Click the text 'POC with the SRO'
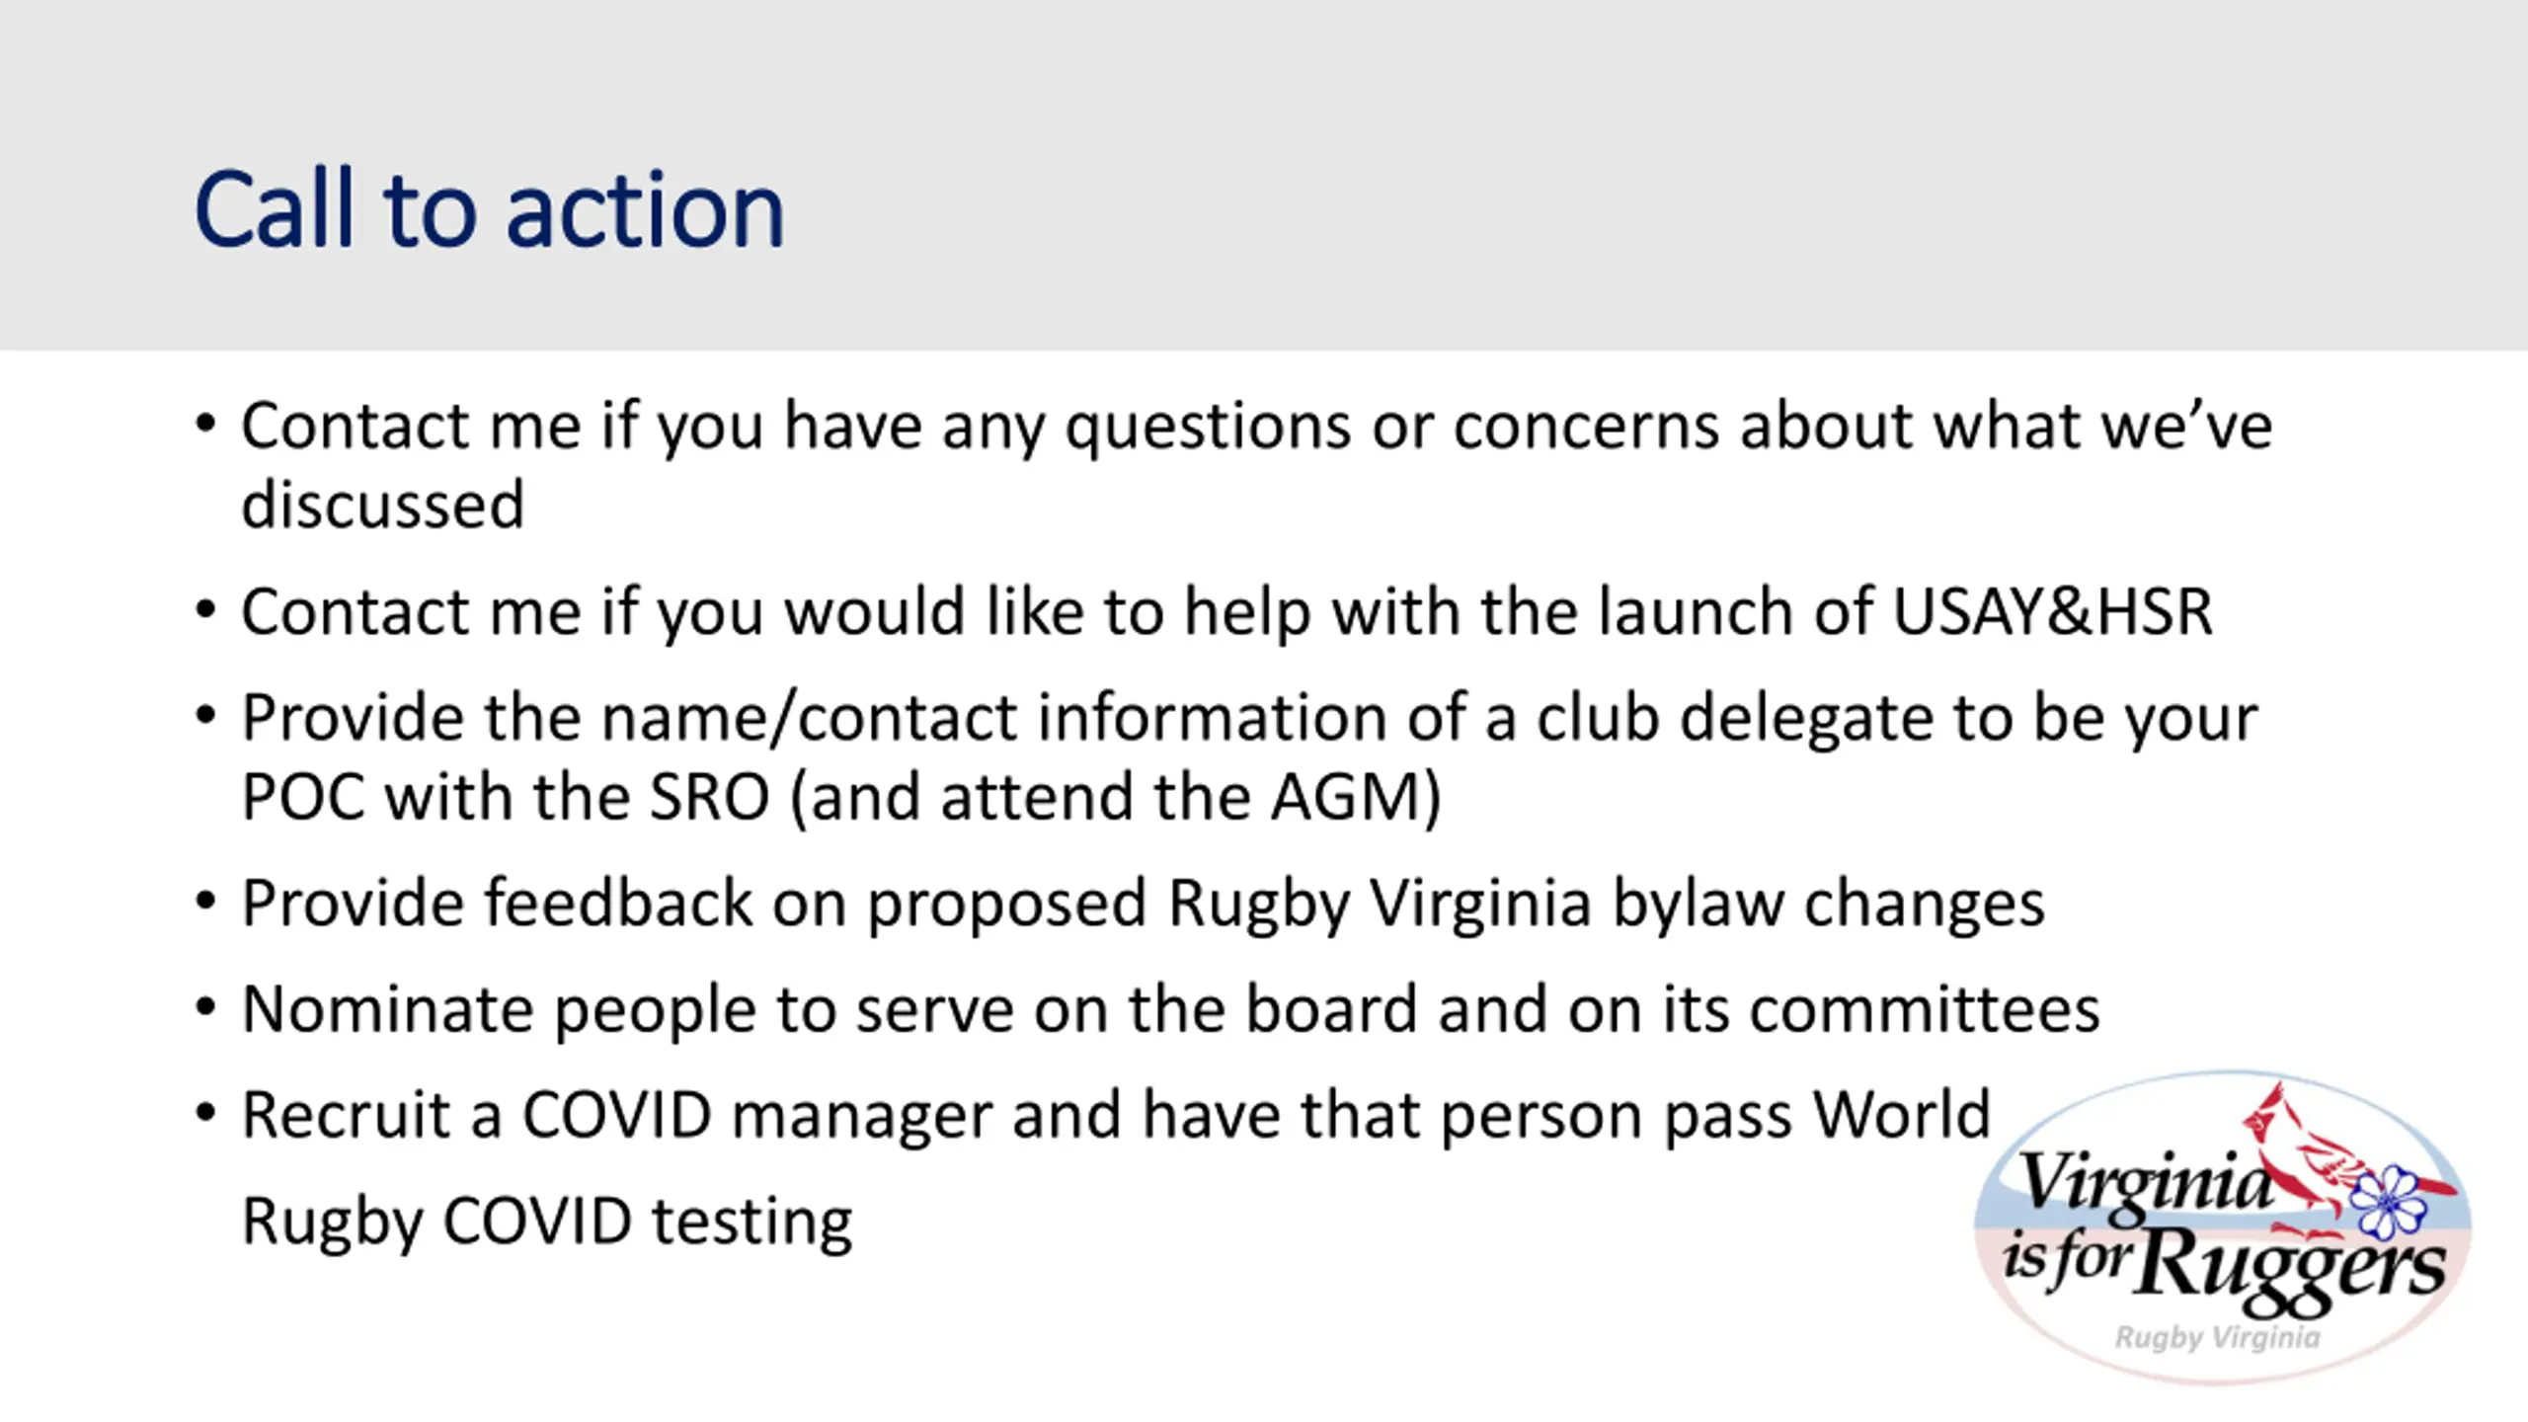 point(506,797)
